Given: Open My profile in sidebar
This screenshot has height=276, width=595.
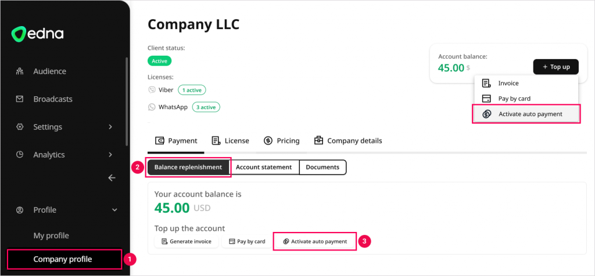Looking at the screenshot, I should click(51, 235).
